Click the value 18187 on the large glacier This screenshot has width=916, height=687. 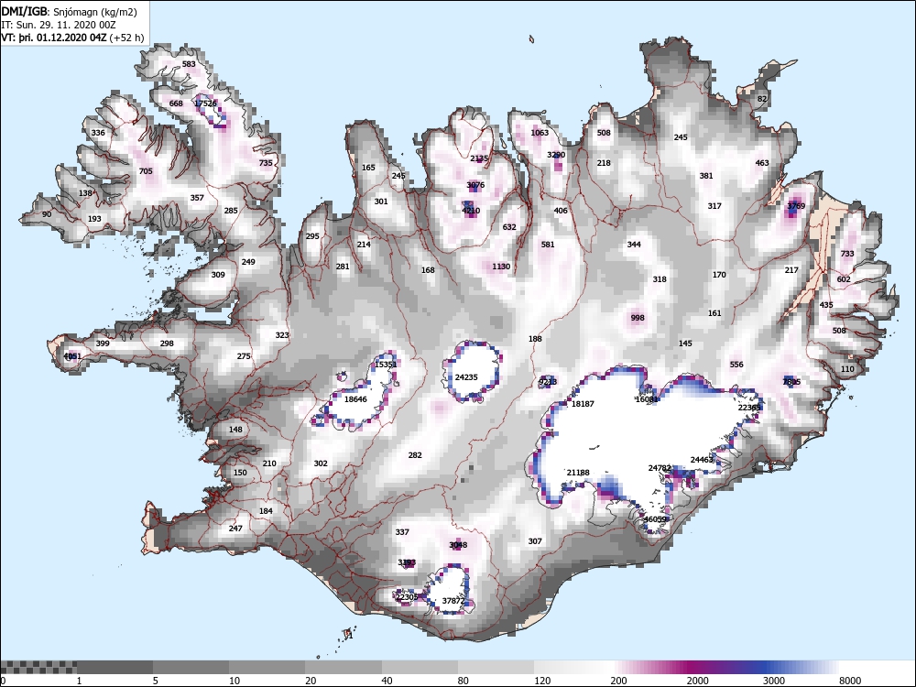[583, 404]
